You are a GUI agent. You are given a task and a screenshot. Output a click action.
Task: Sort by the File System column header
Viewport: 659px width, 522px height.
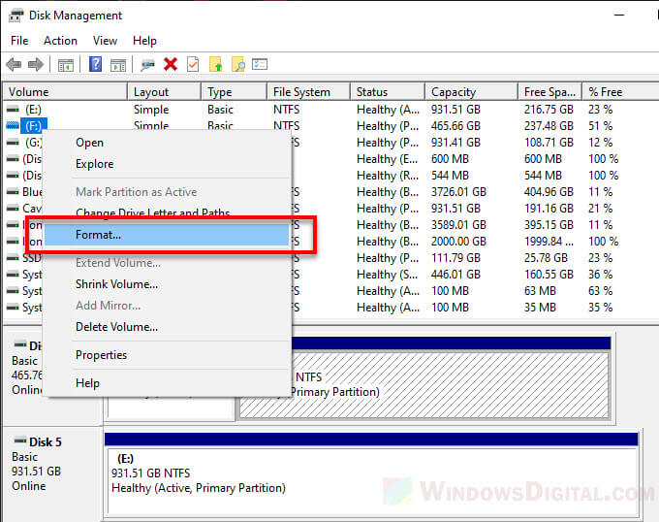click(x=301, y=92)
